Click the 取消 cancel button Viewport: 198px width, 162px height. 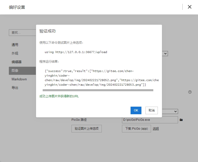click(x=152, y=110)
